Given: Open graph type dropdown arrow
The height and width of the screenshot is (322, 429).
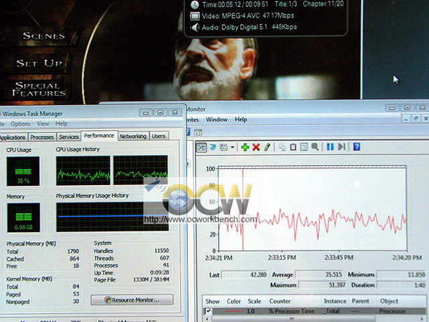Looking at the screenshot, I should click(x=233, y=148).
